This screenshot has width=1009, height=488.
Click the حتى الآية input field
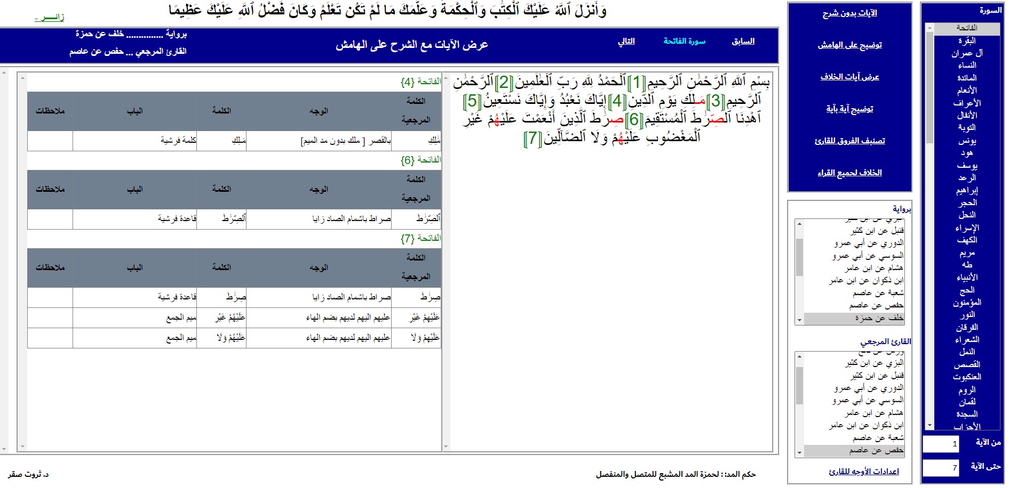click(941, 468)
